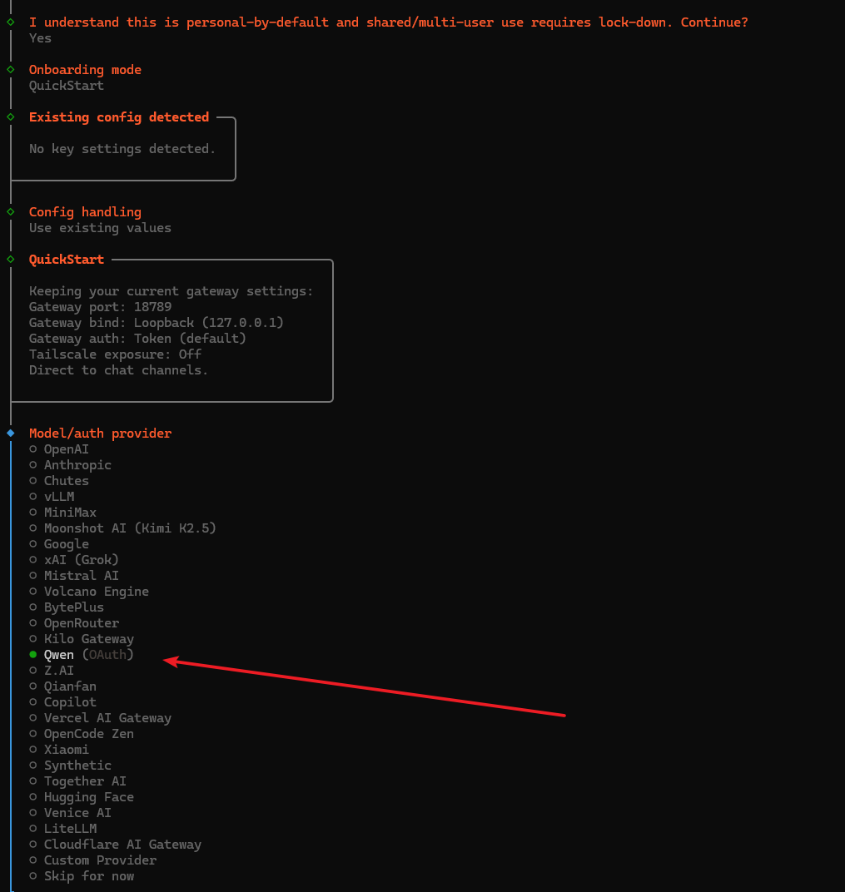Click 'Direct to chat channels.' line

[x=119, y=370]
